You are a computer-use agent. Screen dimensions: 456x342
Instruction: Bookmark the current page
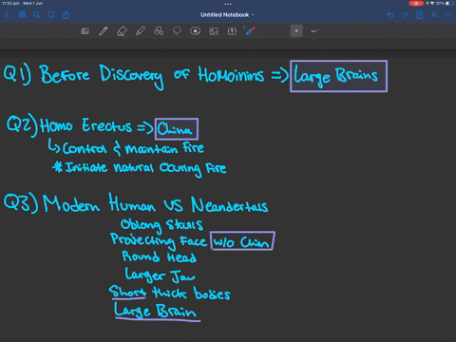click(x=51, y=15)
